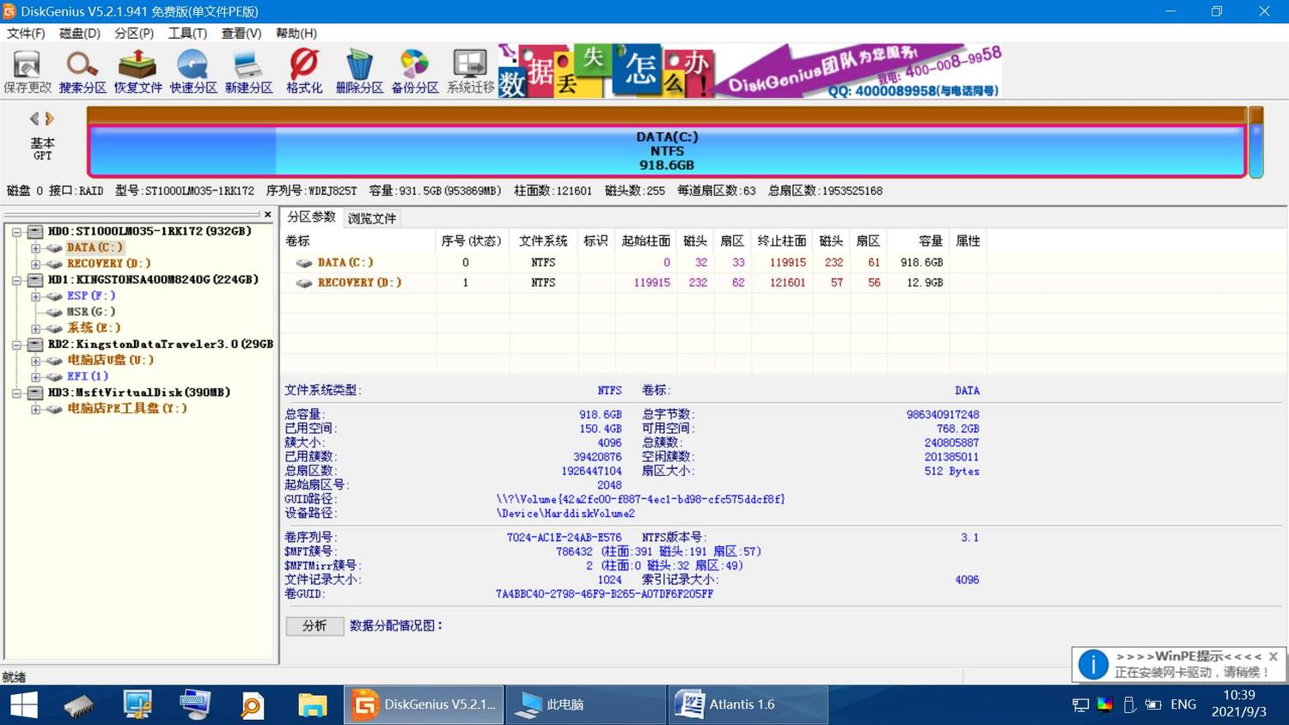Open the DiskGenius banner advertisement

coord(749,70)
